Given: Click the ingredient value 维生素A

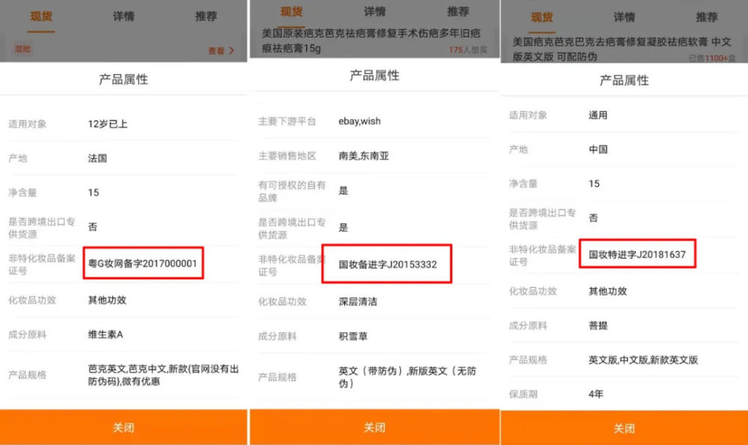Looking at the screenshot, I should click(x=105, y=334).
